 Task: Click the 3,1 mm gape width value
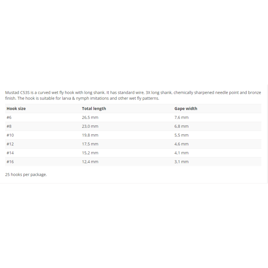pyautogui.click(x=181, y=162)
